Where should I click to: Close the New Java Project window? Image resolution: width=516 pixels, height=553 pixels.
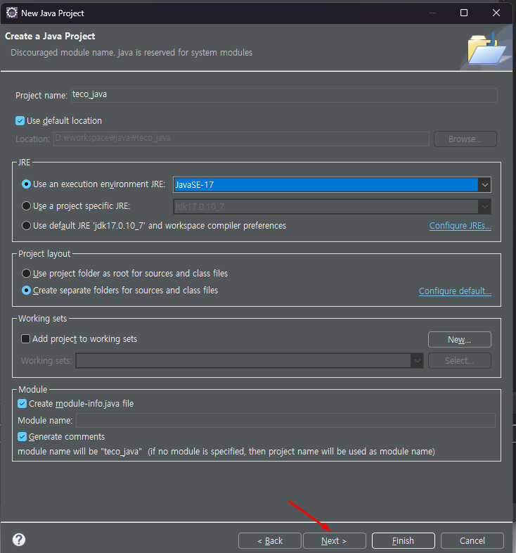[496, 13]
